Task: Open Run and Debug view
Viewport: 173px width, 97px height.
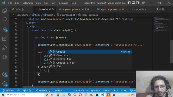Action: coord(5,48)
